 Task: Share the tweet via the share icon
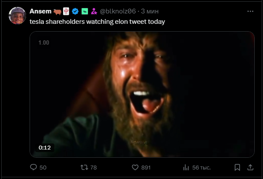click(x=250, y=167)
